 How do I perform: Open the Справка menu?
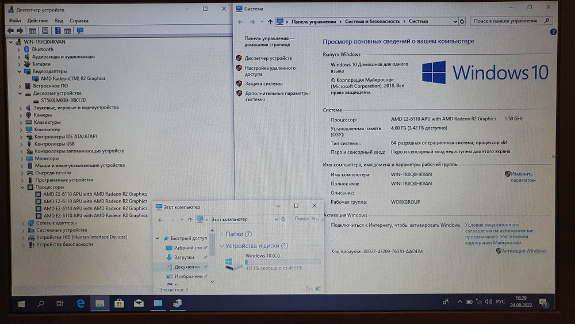pyautogui.click(x=79, y=21)
